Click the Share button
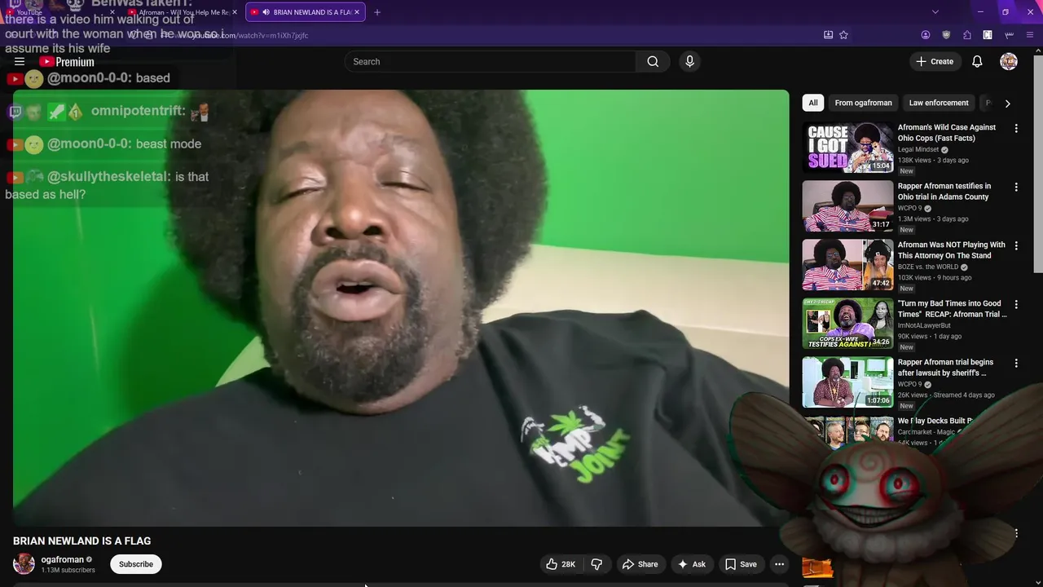This screenshot has width=1043, height=587. (x=640, y=564)
